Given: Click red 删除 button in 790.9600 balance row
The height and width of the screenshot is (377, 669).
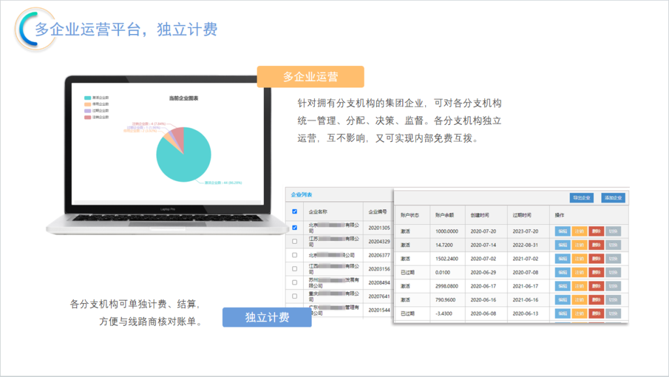Looking at the screenshot, I should click(x=596, y=300).
